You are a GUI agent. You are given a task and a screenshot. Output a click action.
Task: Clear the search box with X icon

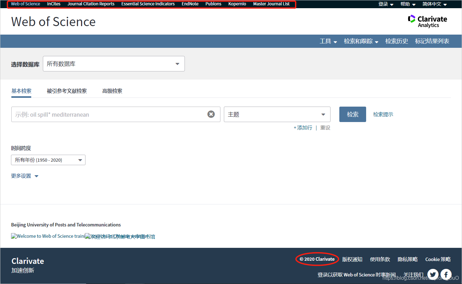click(x=211, y=114)
